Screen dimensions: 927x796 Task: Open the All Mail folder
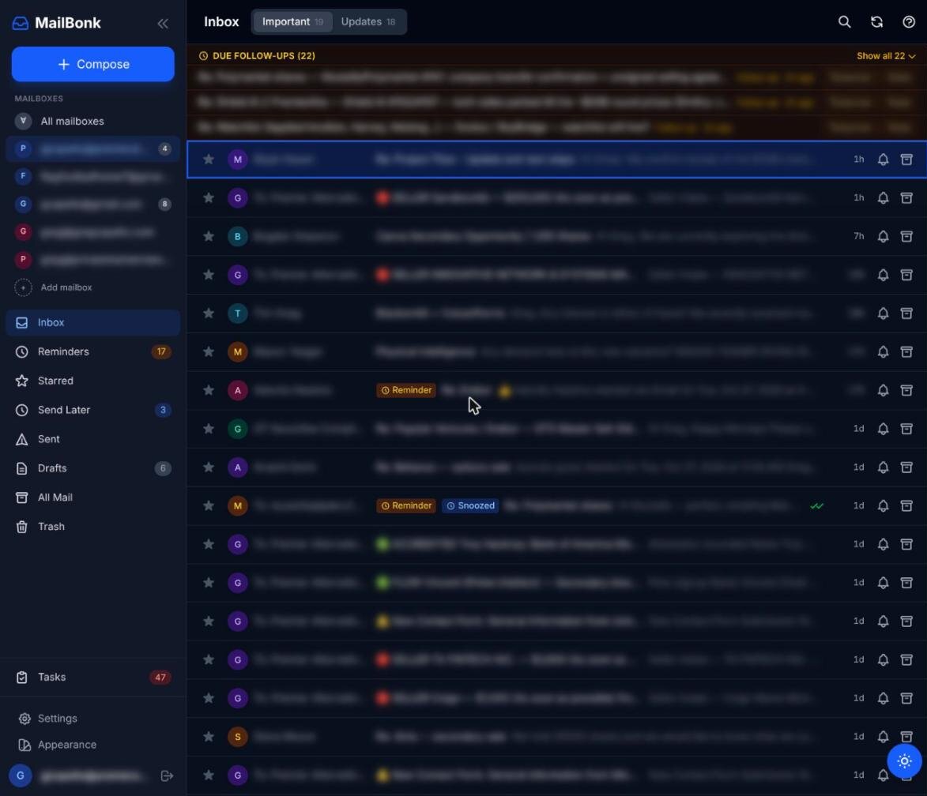point(92,497)
